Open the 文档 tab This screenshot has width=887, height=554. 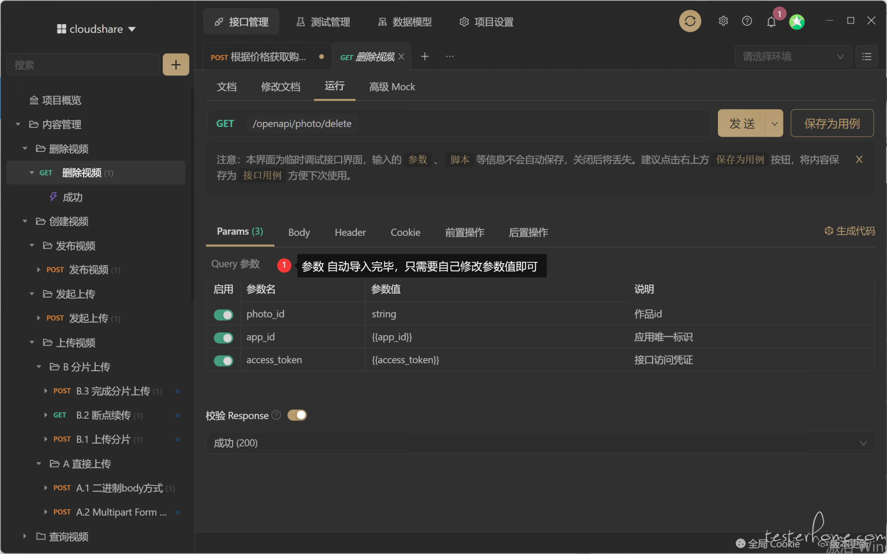(227, 87)
